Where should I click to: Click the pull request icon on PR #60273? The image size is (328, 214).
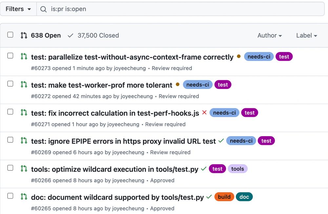[24, 56]
